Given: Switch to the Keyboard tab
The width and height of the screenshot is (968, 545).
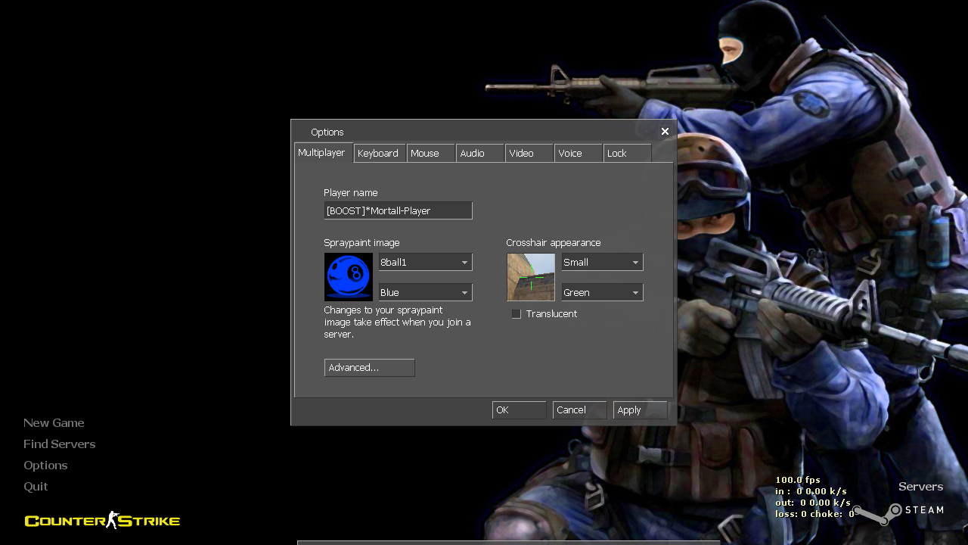Looking at the screenshot, I should click(x=379, y=153).
